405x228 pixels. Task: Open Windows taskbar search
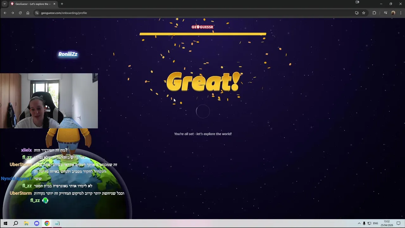[x=16, y=224]
